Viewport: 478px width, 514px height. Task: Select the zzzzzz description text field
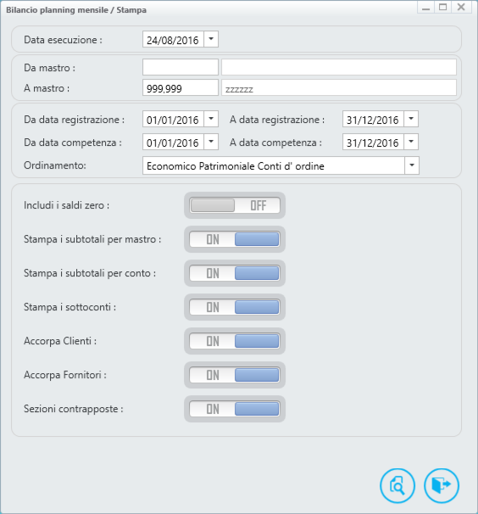[339, 87]
